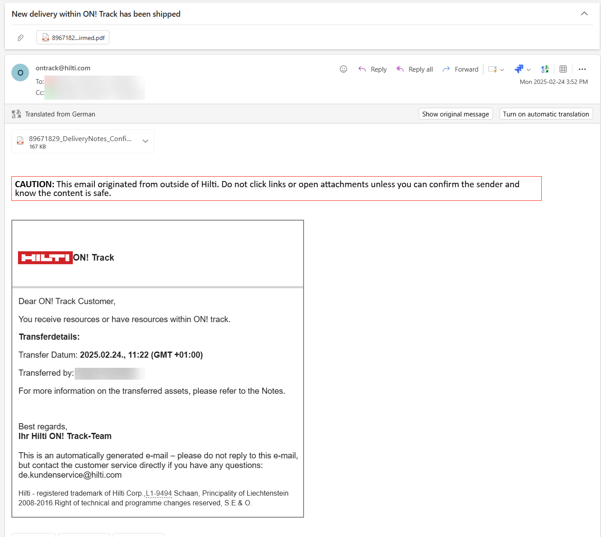Open the more actions ellipsis menu
The width and height of the screenshot is (601, 537).
pyautogui.click(x=582, y=69)
